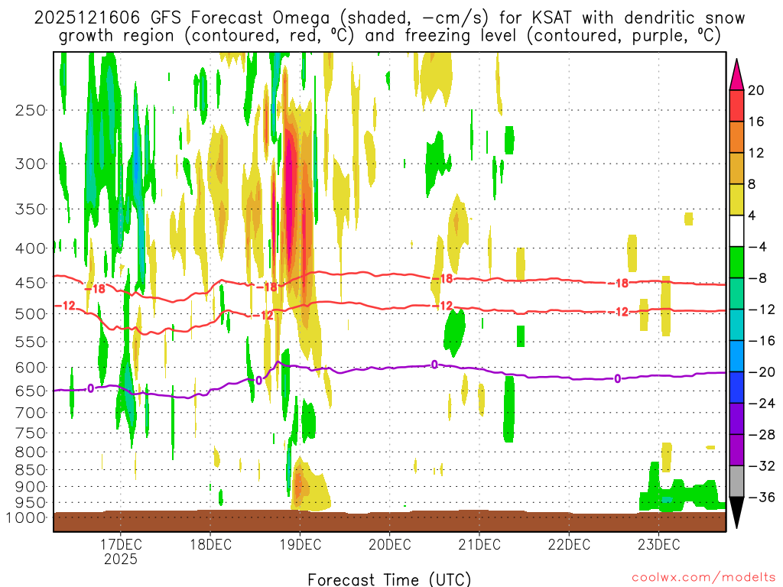Click the colorbar value label -24
This screenshot has width=783, height=587.
(762, 404)
